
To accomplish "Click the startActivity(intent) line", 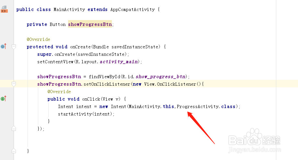I will click(x=86, y=114).
